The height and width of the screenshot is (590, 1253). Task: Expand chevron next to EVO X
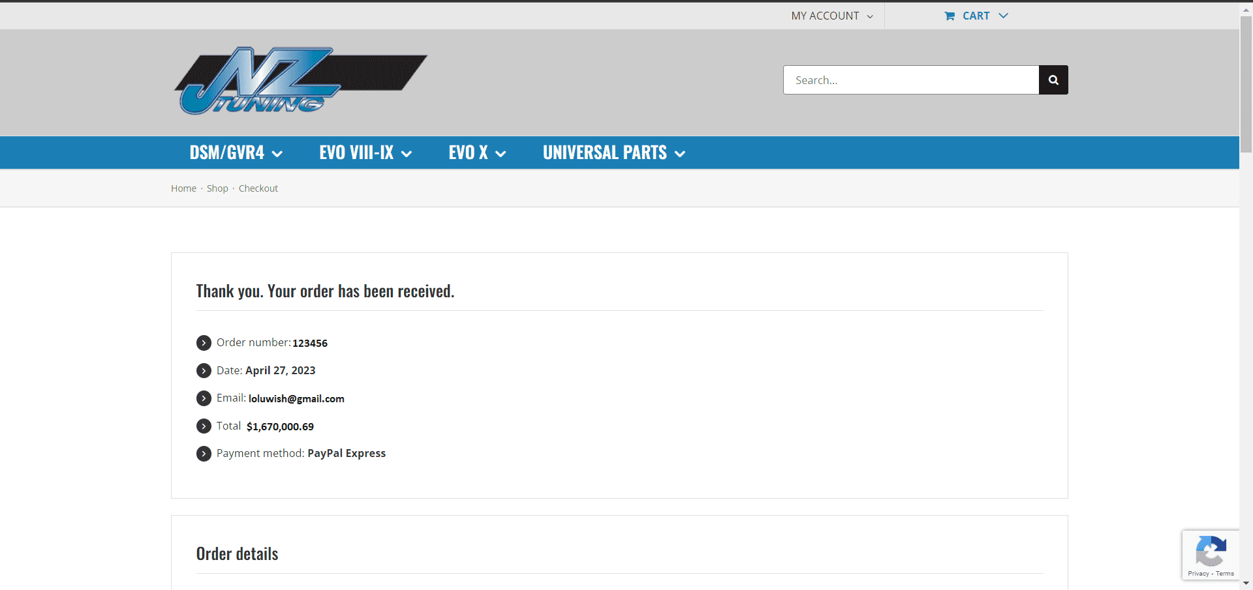pos(501,154)
